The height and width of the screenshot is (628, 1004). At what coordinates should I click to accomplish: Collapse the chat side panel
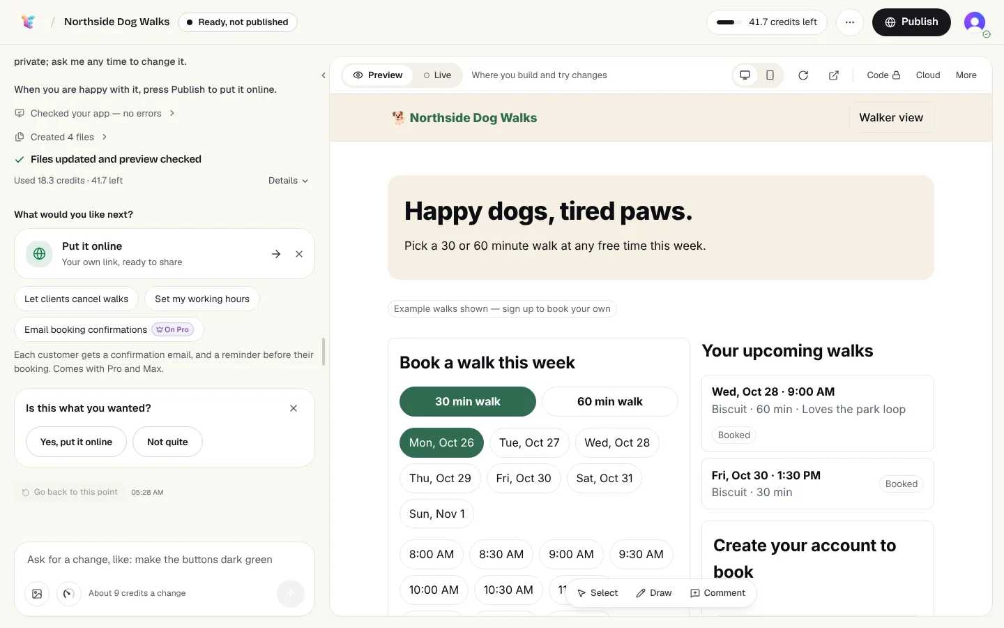click(x=324, y=75)
